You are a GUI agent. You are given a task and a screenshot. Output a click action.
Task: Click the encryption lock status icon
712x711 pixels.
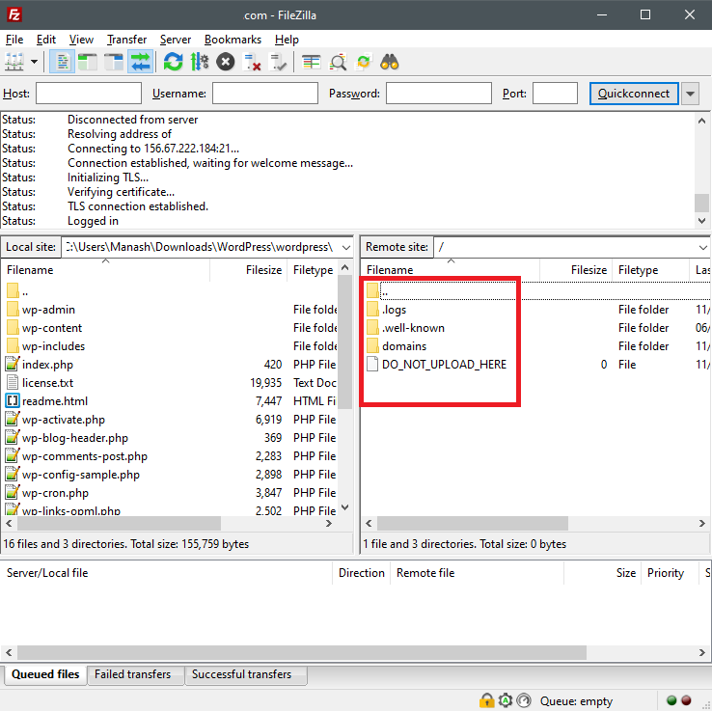coord(486,700)
